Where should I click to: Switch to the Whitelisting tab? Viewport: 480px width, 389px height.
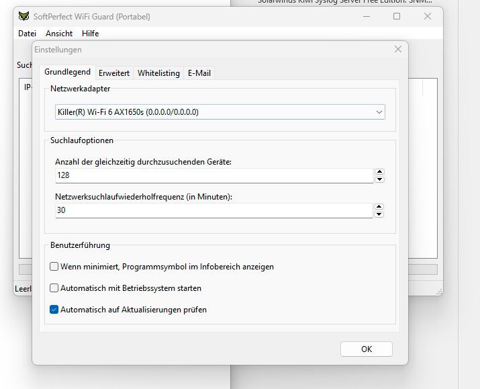click(158, 73)
